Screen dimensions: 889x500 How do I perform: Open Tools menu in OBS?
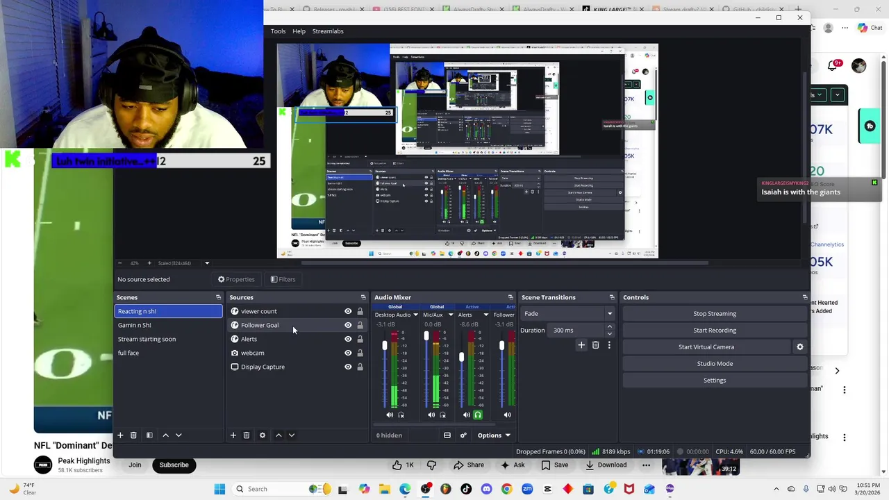(x=278, y=31)
